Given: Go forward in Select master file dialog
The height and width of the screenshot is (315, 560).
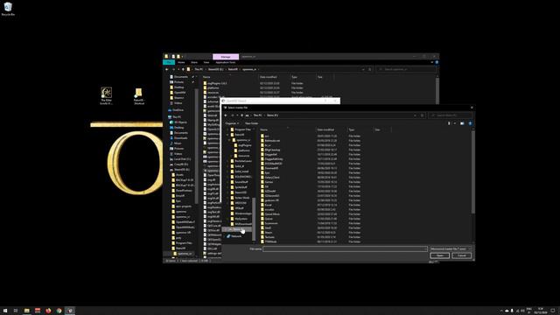Looking at the screenshot, I should click(232, 115).
